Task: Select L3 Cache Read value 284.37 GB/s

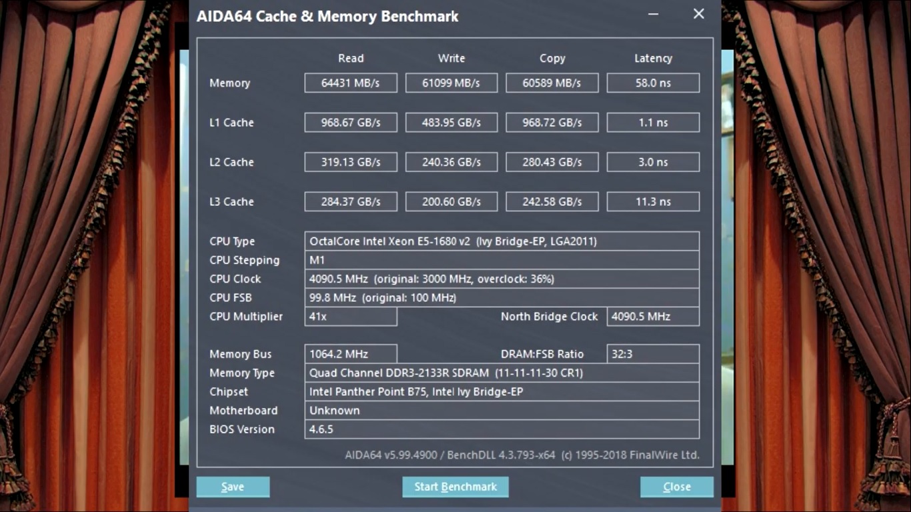Action: (x=351, y=201)
